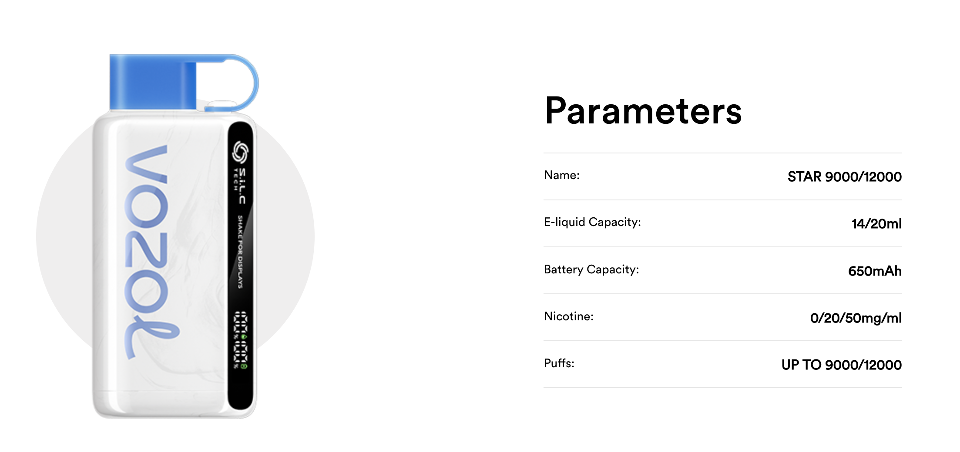
Task: Click the 14/20ml value
Action: tap(876, 224)
